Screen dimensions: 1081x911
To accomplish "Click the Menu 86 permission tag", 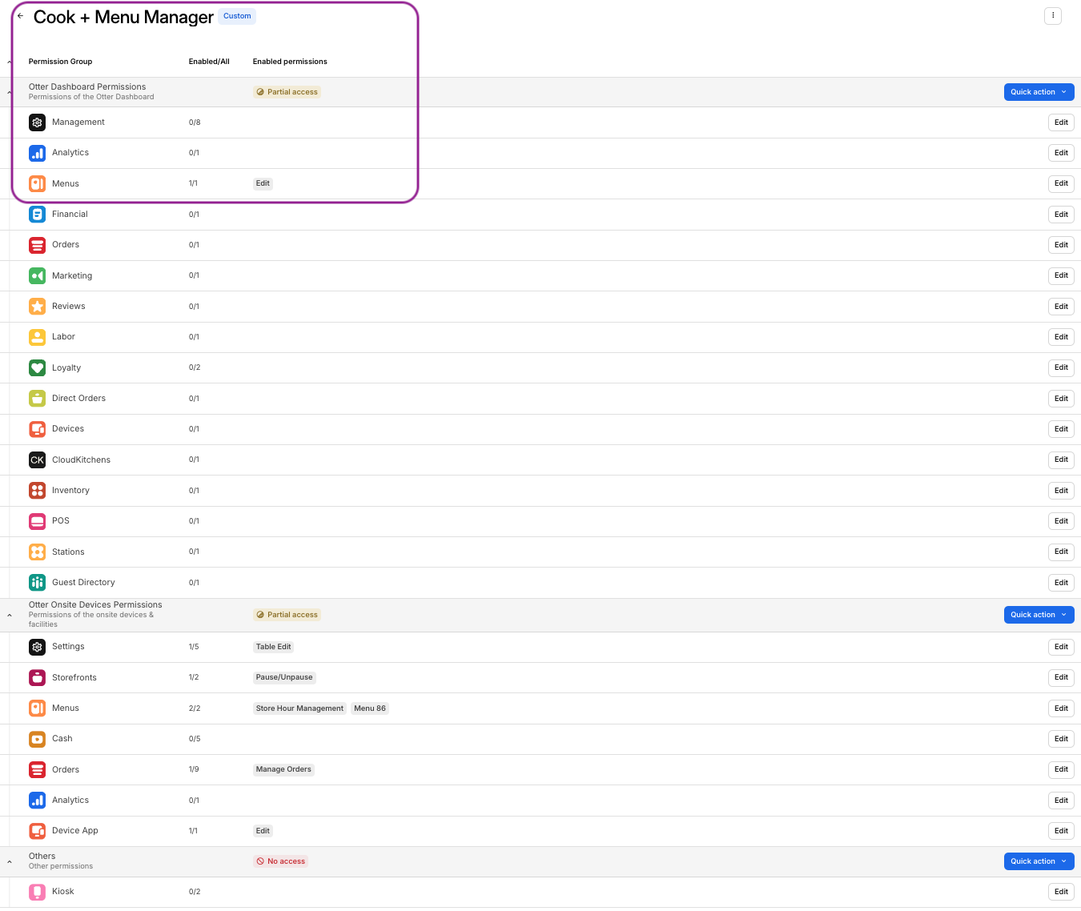I will pos(370,708).
